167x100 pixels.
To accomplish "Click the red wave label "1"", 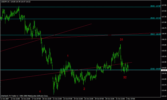I will click(68, 56).
